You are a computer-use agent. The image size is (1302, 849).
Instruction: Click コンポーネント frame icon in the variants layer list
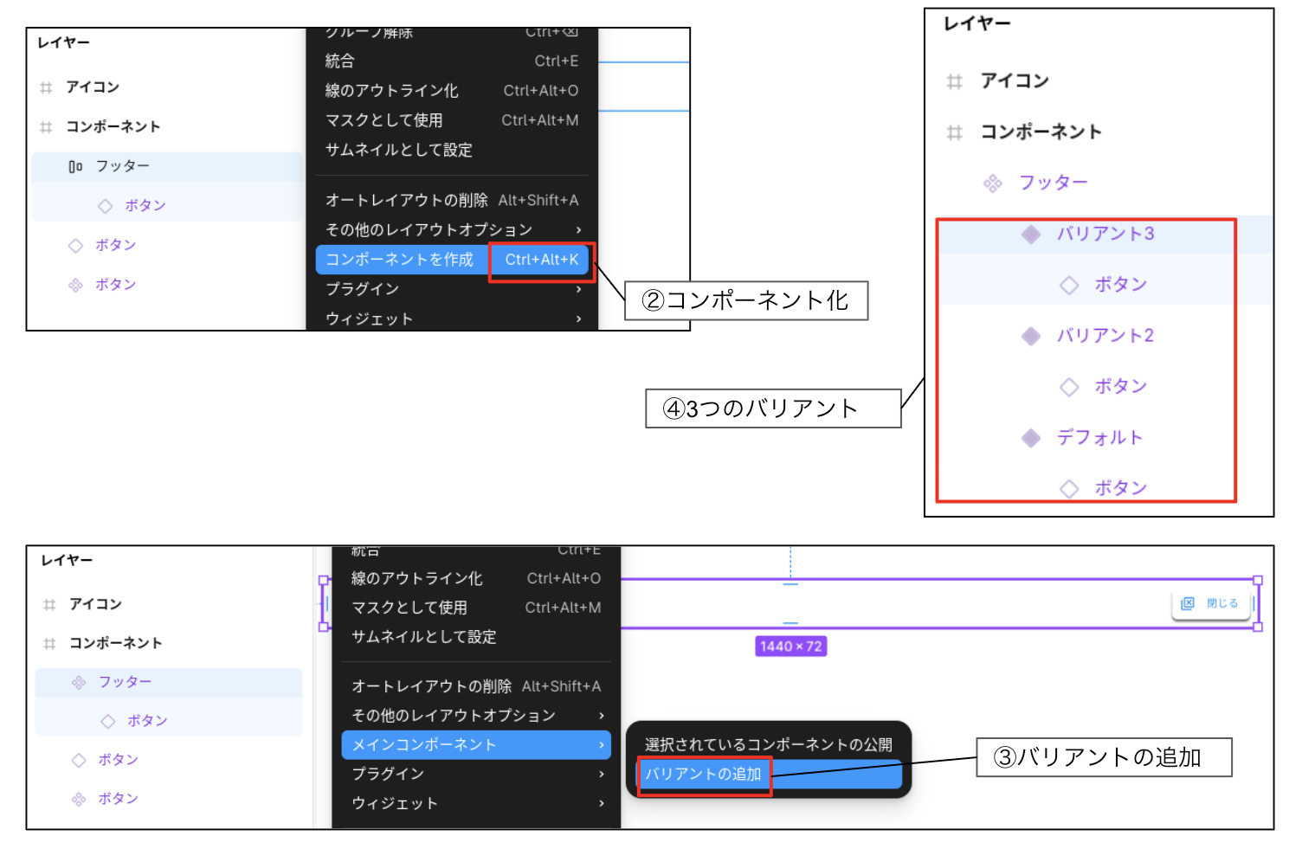pos(954,132)
